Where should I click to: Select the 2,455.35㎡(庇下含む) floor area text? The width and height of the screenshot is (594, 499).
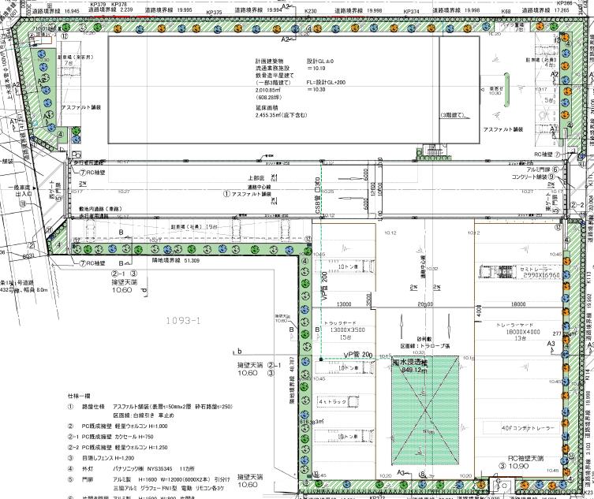[281, 115]
